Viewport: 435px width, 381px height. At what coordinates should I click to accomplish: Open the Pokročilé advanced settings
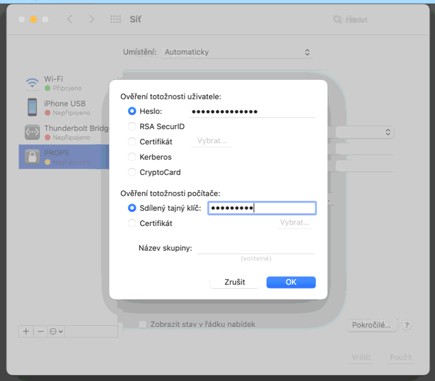tap(371, 325)
